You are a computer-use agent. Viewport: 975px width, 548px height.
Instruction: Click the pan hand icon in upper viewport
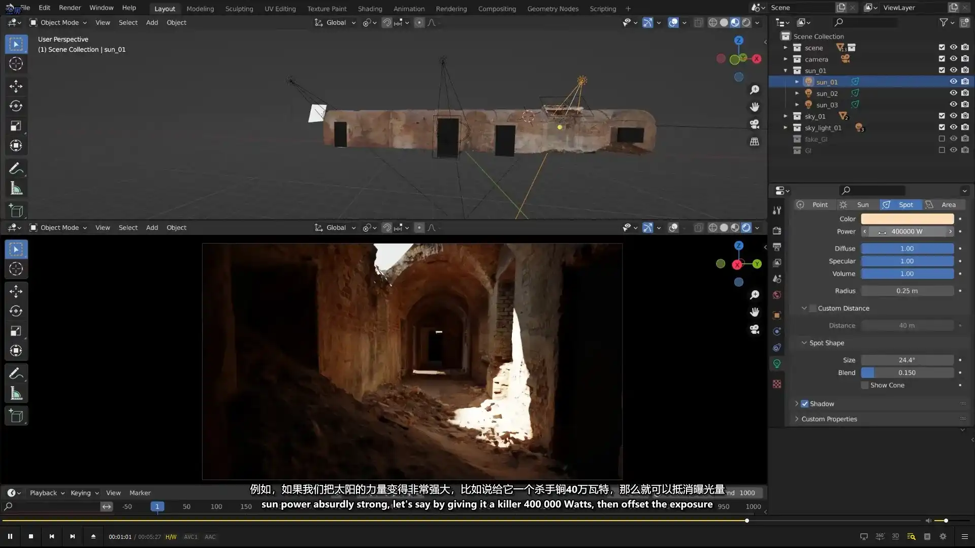755,107
